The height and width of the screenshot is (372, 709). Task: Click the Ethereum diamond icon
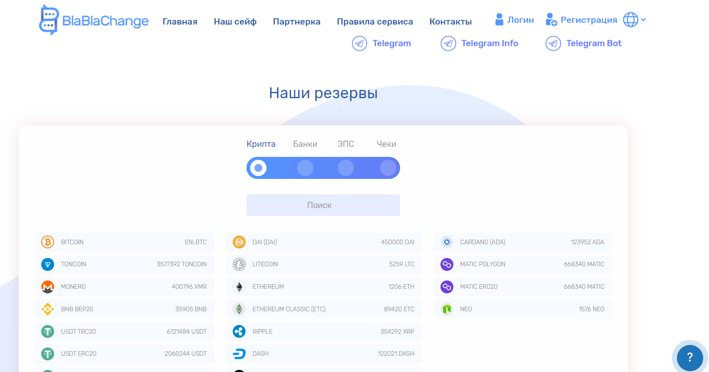pyautogui.click(x=239, y=287)
